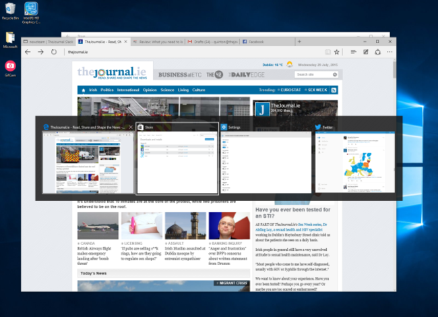
Task: Close Edge window from task switcher
Action: 131,127
